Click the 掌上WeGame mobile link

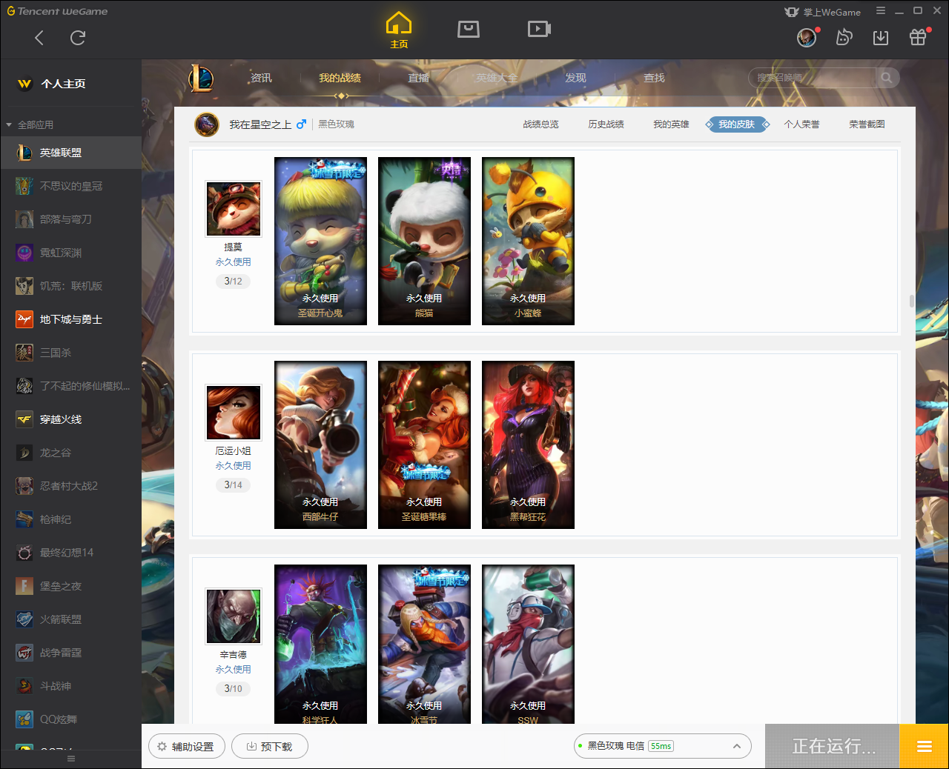click(x=822, y=12)
